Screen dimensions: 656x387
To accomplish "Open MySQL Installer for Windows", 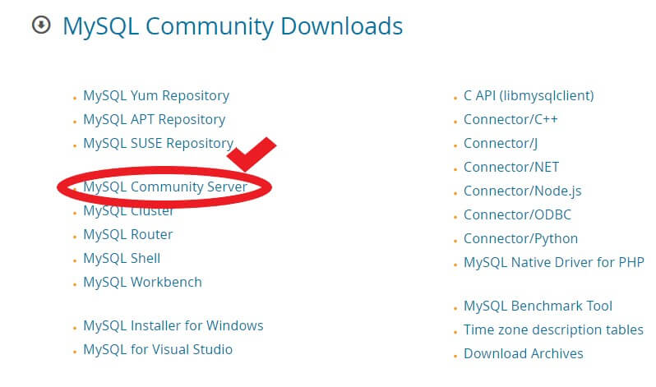I will [173, 325].
